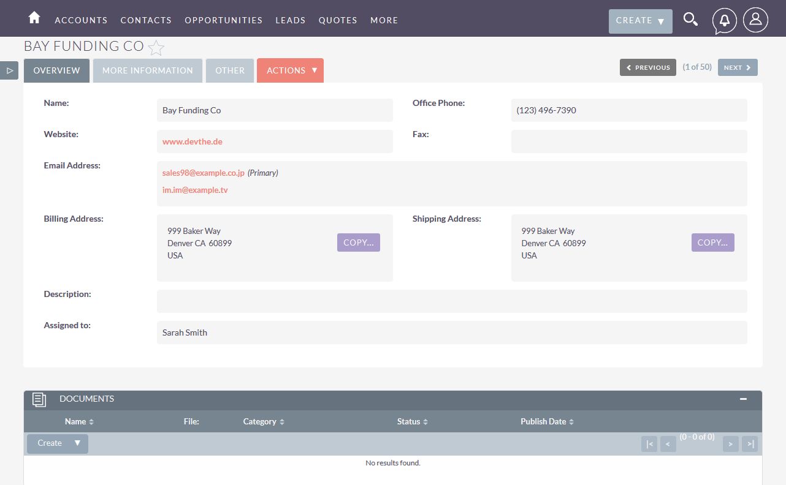This screenshot has height=485, width=786.
Task: Go to Next account record
Action: click(x=738, y=67)
